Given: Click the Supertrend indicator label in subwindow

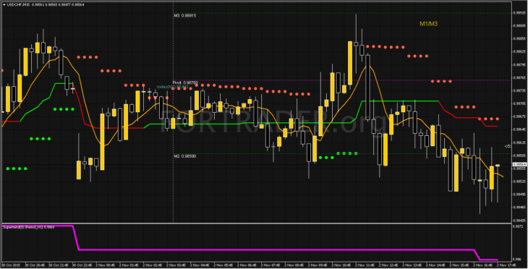Looking at the screenshot, I should (28, 227).
